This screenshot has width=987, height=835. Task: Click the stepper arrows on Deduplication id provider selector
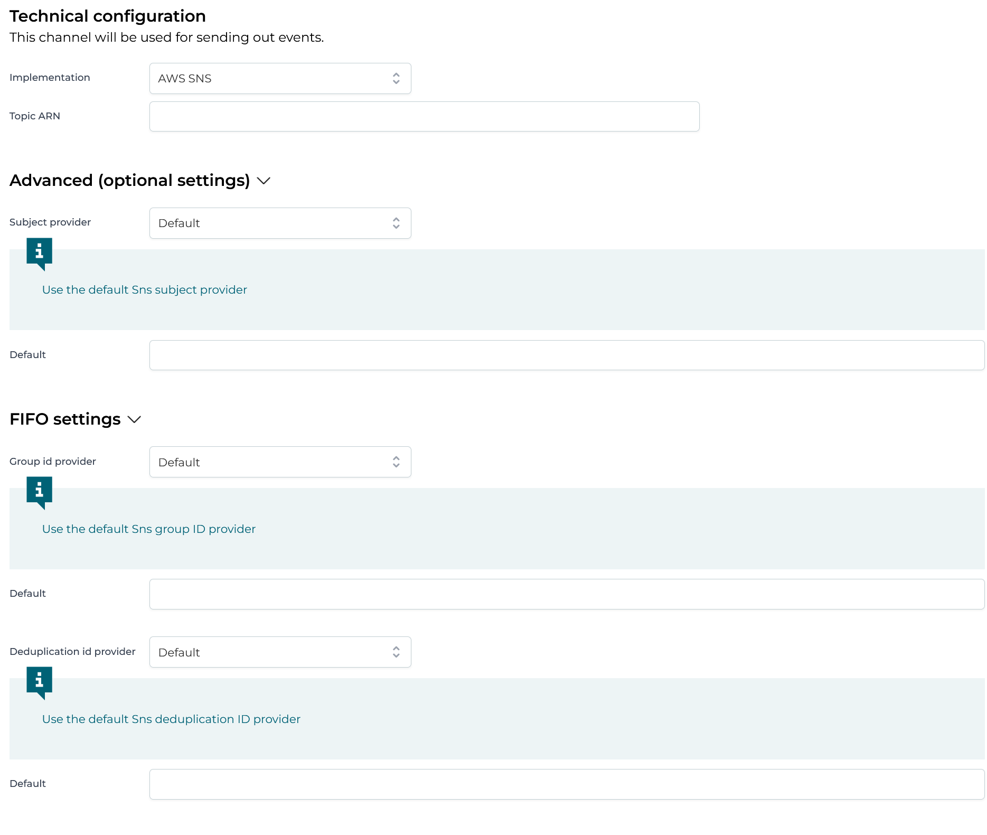[x=396, y=652]
